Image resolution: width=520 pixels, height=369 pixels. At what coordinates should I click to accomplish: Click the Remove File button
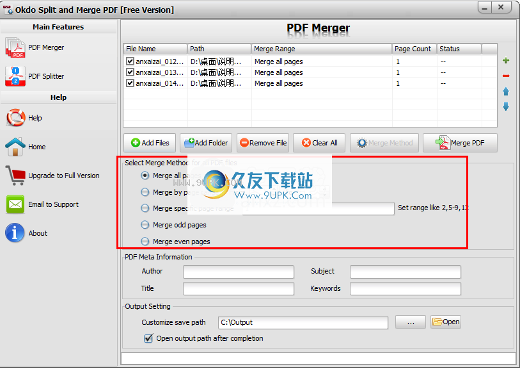[263, 143]
